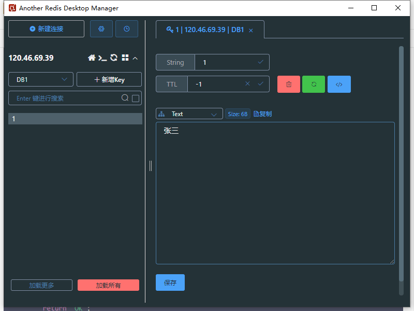Click the right panel vertical scrollbar

[401, 164]
